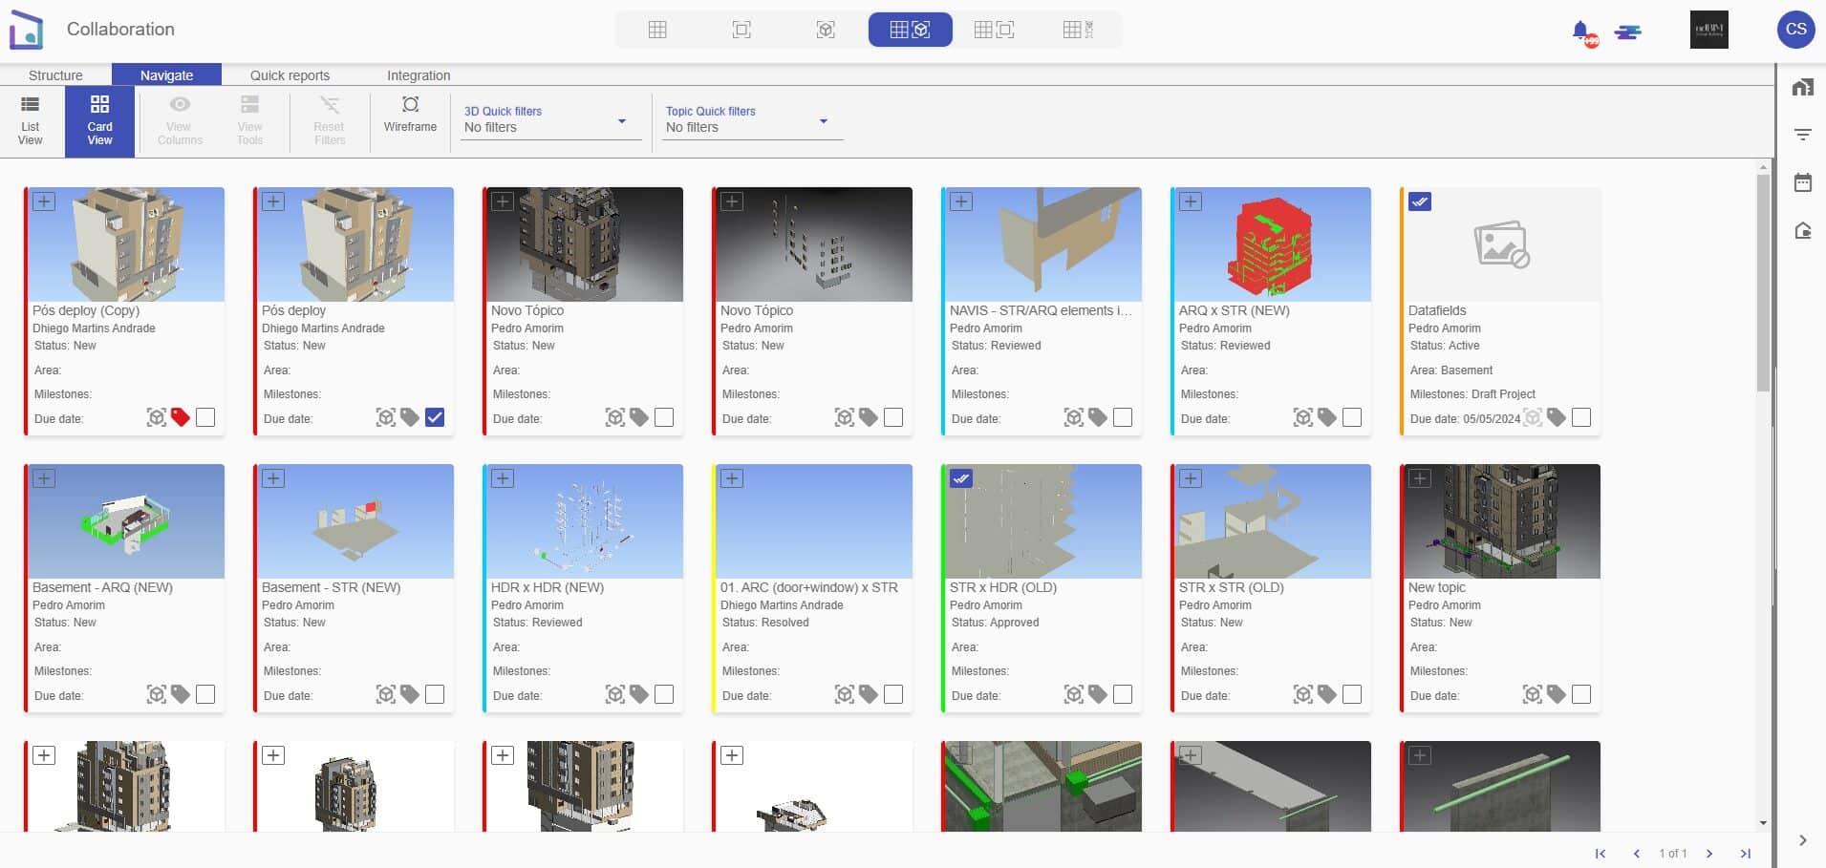Uncheck the Pós deploy card checkbox

point(435,417)
